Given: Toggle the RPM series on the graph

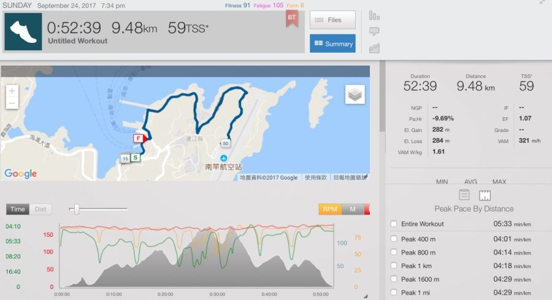Looking at the screenshot, I should (330, 209).
